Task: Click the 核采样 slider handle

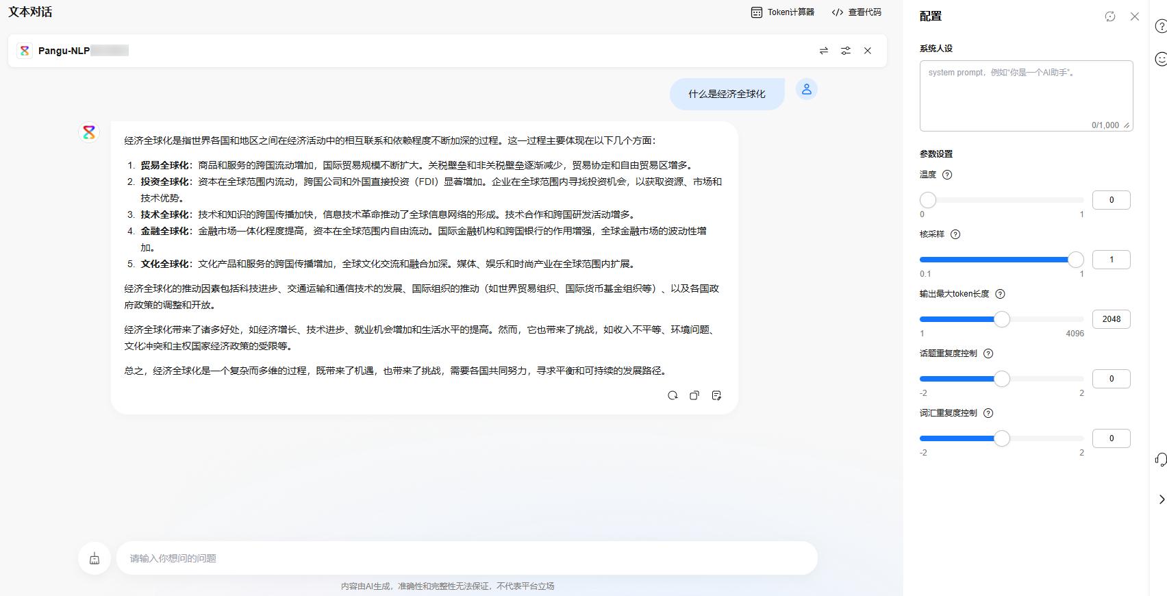Action: [1076, 260]
